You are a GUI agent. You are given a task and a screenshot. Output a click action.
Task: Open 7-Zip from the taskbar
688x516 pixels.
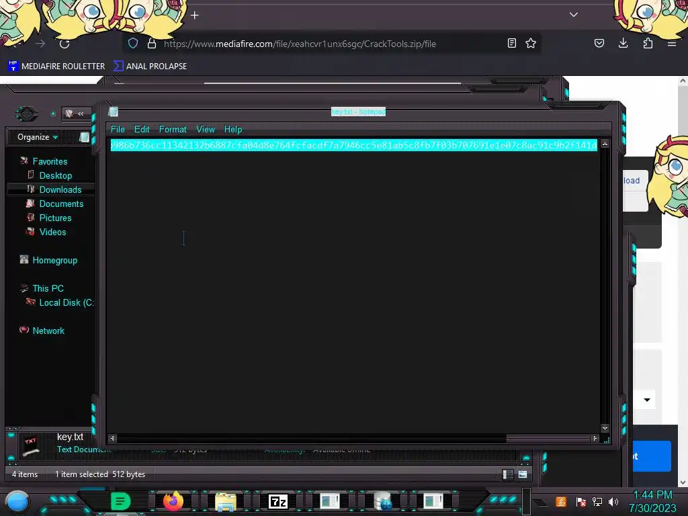(x=277, y=501)
